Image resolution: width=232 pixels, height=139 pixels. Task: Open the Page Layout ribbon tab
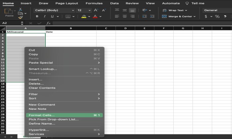(x=67, y=3)
